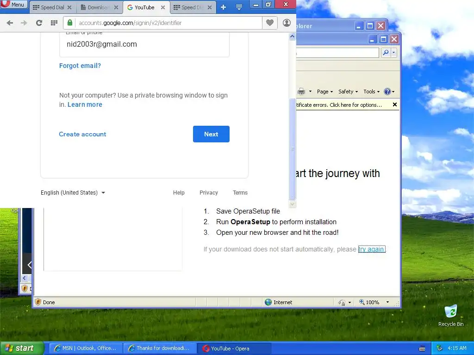Image resolution: width=474 pixels, height=355 pixels.
Task: Click the green secure lock icon
Action: point(70,23)
